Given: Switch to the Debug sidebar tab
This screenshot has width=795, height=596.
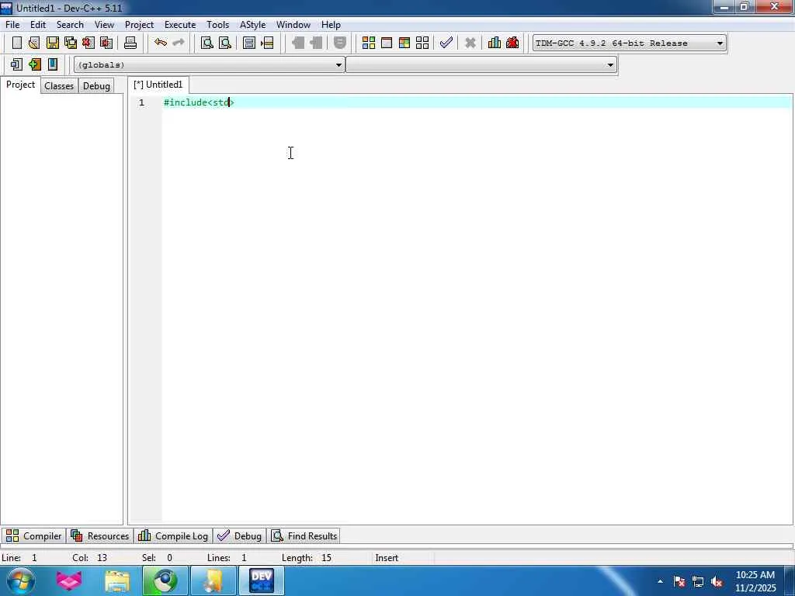Looking at the screenshot, I should click(x=96, y=86).
